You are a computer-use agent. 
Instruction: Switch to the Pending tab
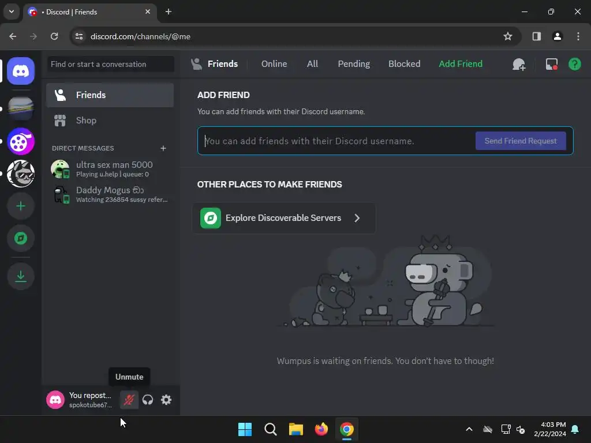click(x=354, y=64)
